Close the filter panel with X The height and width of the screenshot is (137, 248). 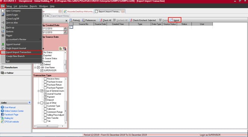pyautogui.click(x=66, y=21)
